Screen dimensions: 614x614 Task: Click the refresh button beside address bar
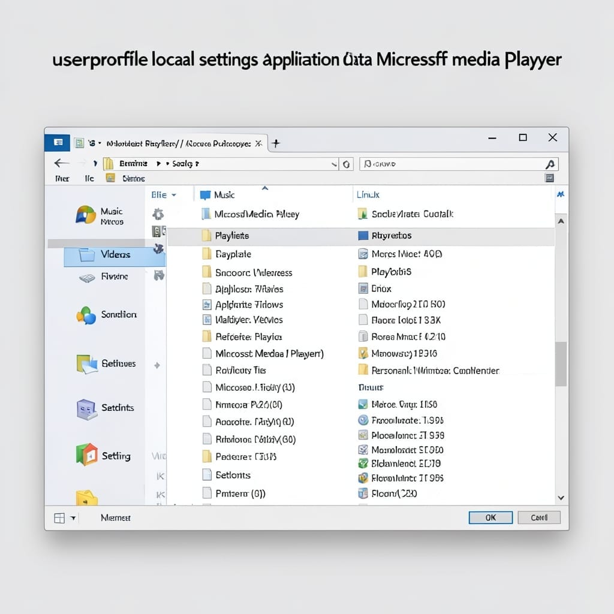click(346, 164)
